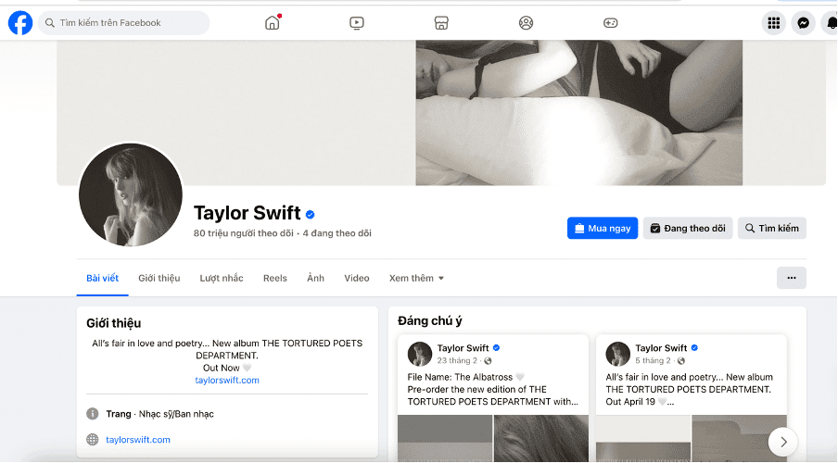Open the menu grid icon
The image size is (838, 463).
[774, 23]
